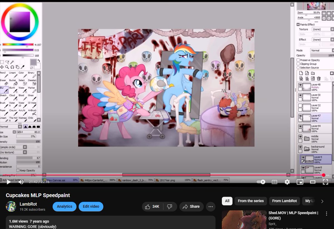Click the zoom out minus button
Screen dimensions: 334x229
[x=325, y=13]
